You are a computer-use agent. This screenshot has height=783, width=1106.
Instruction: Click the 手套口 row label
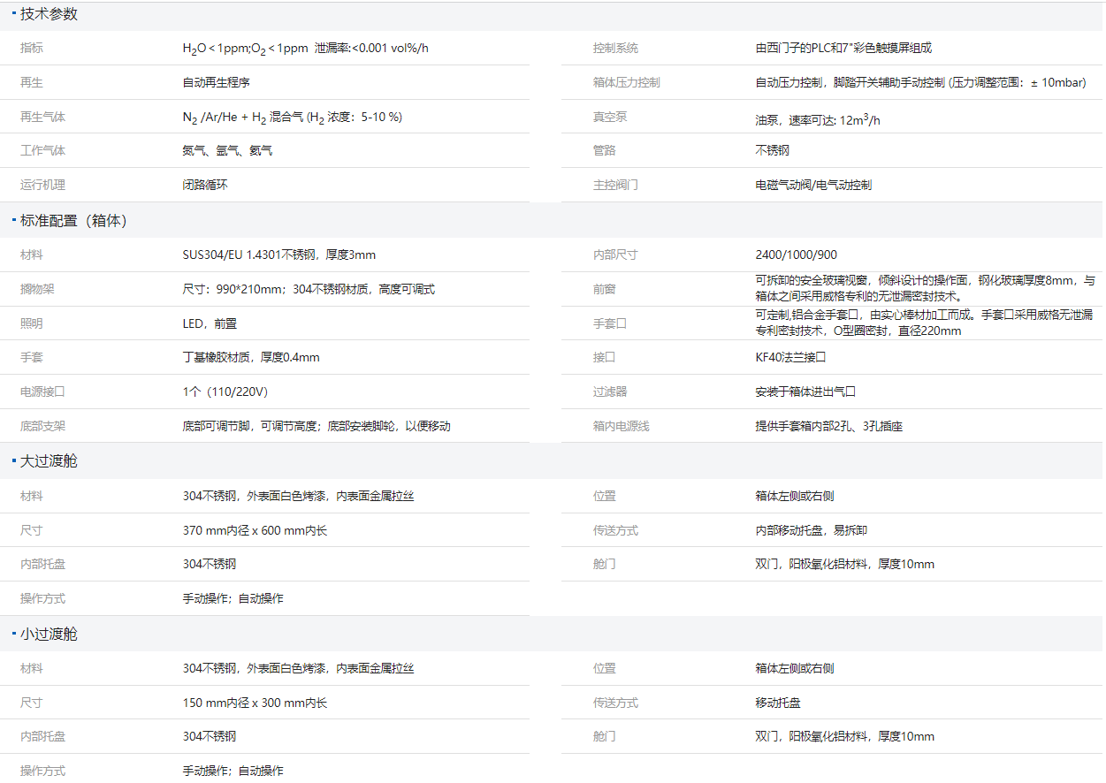click(x=610, y=323)
